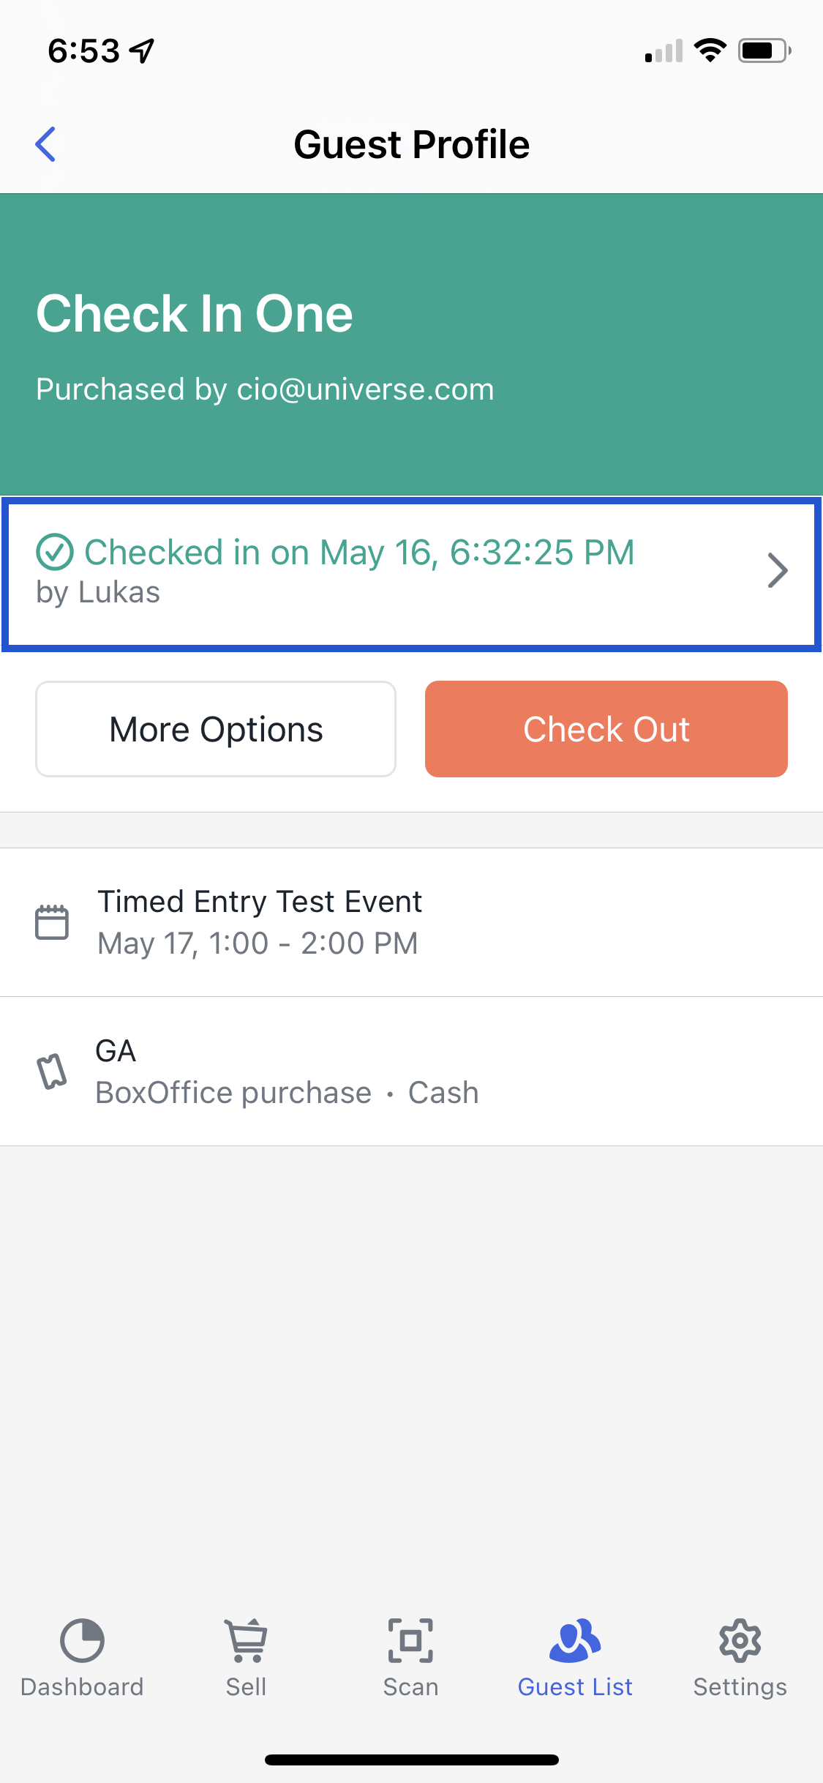The image size is (823, 1783).
Task: Tap the blue back arrow
Action: pos(45,144)
